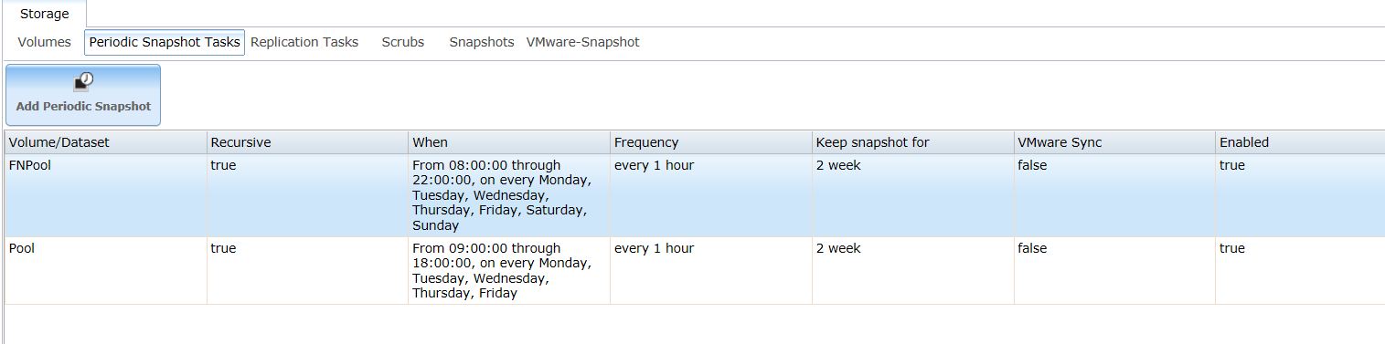Image resolution: width=1385 pixels, height=344 pixels.
Task: Switch to the VMware-Snapshot tab
Action: point(583,42)
